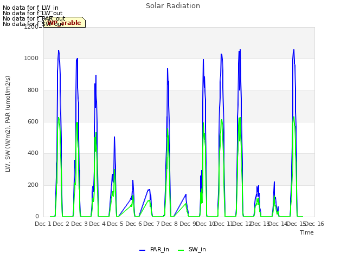Screen dimensions: 347x260
Task: Click the Dec 1 x-axis tick label
Action: pyautogui.click(x=43, y=224)
